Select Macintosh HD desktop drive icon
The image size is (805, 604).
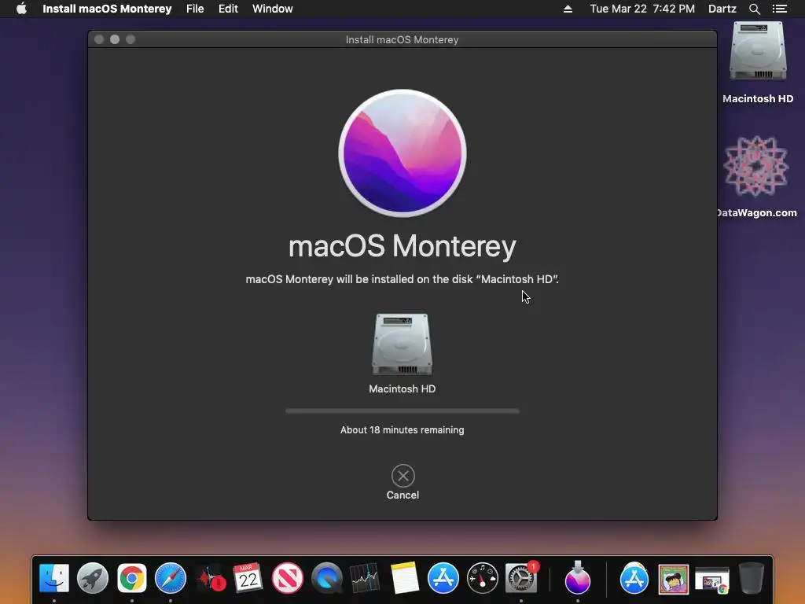(758, 51)
